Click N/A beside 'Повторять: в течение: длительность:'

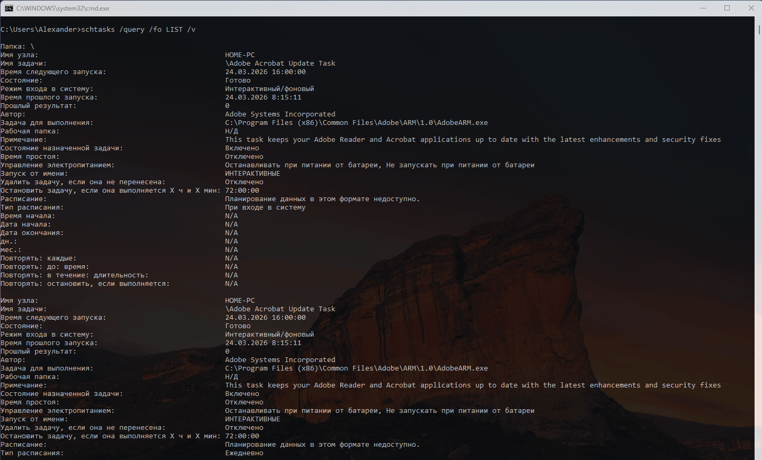click(x=232, y=275)
